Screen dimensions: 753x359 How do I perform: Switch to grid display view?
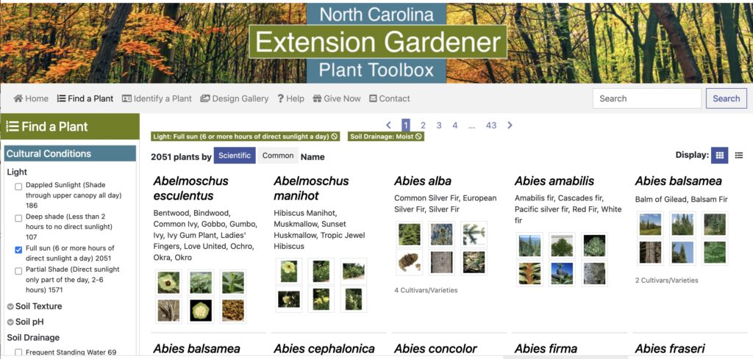(x=719, y=156)
